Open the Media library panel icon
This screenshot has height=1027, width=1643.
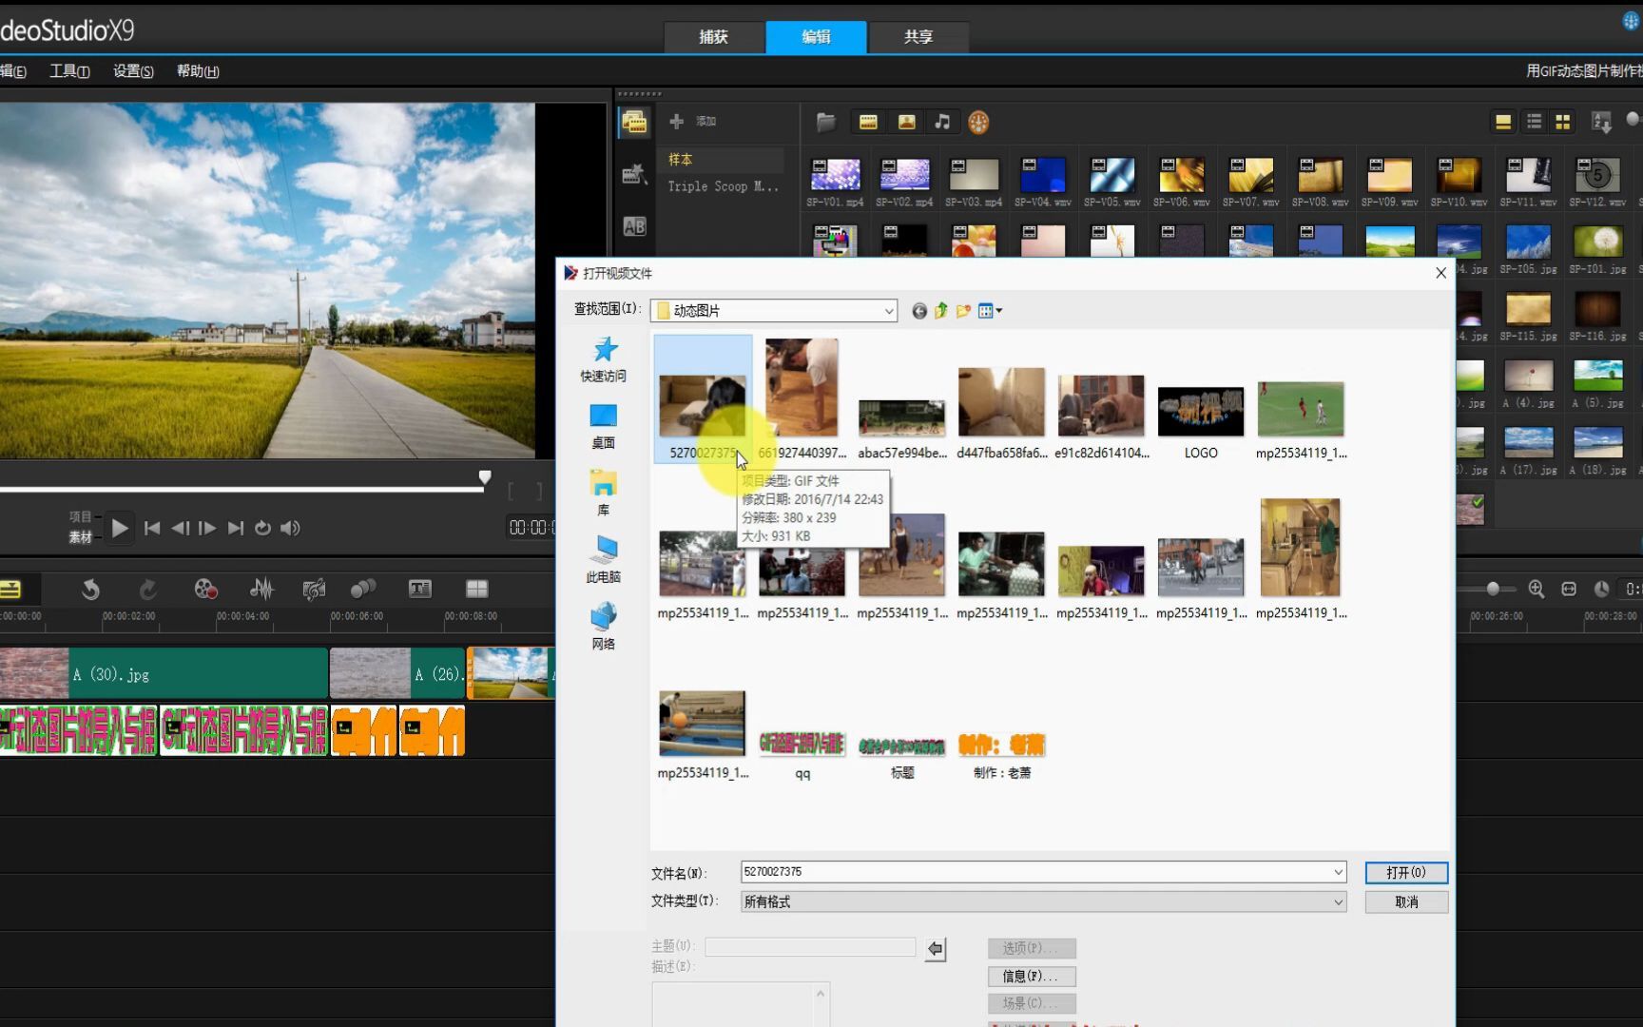pos(634,123)
